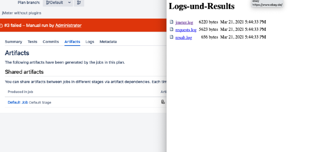Screen dimensions: 324x152
Task: Open the Default plan branch dropdown
Action: (x=58, y=3)
